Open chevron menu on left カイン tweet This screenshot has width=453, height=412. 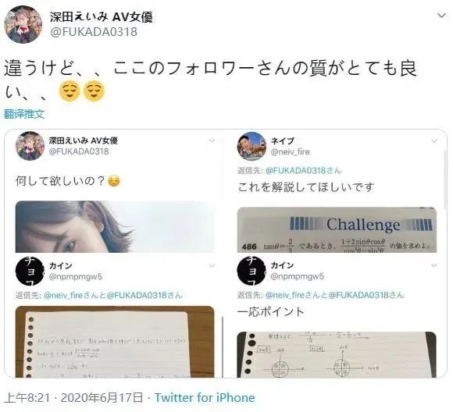pyautogui.click(x=212, y=265)
